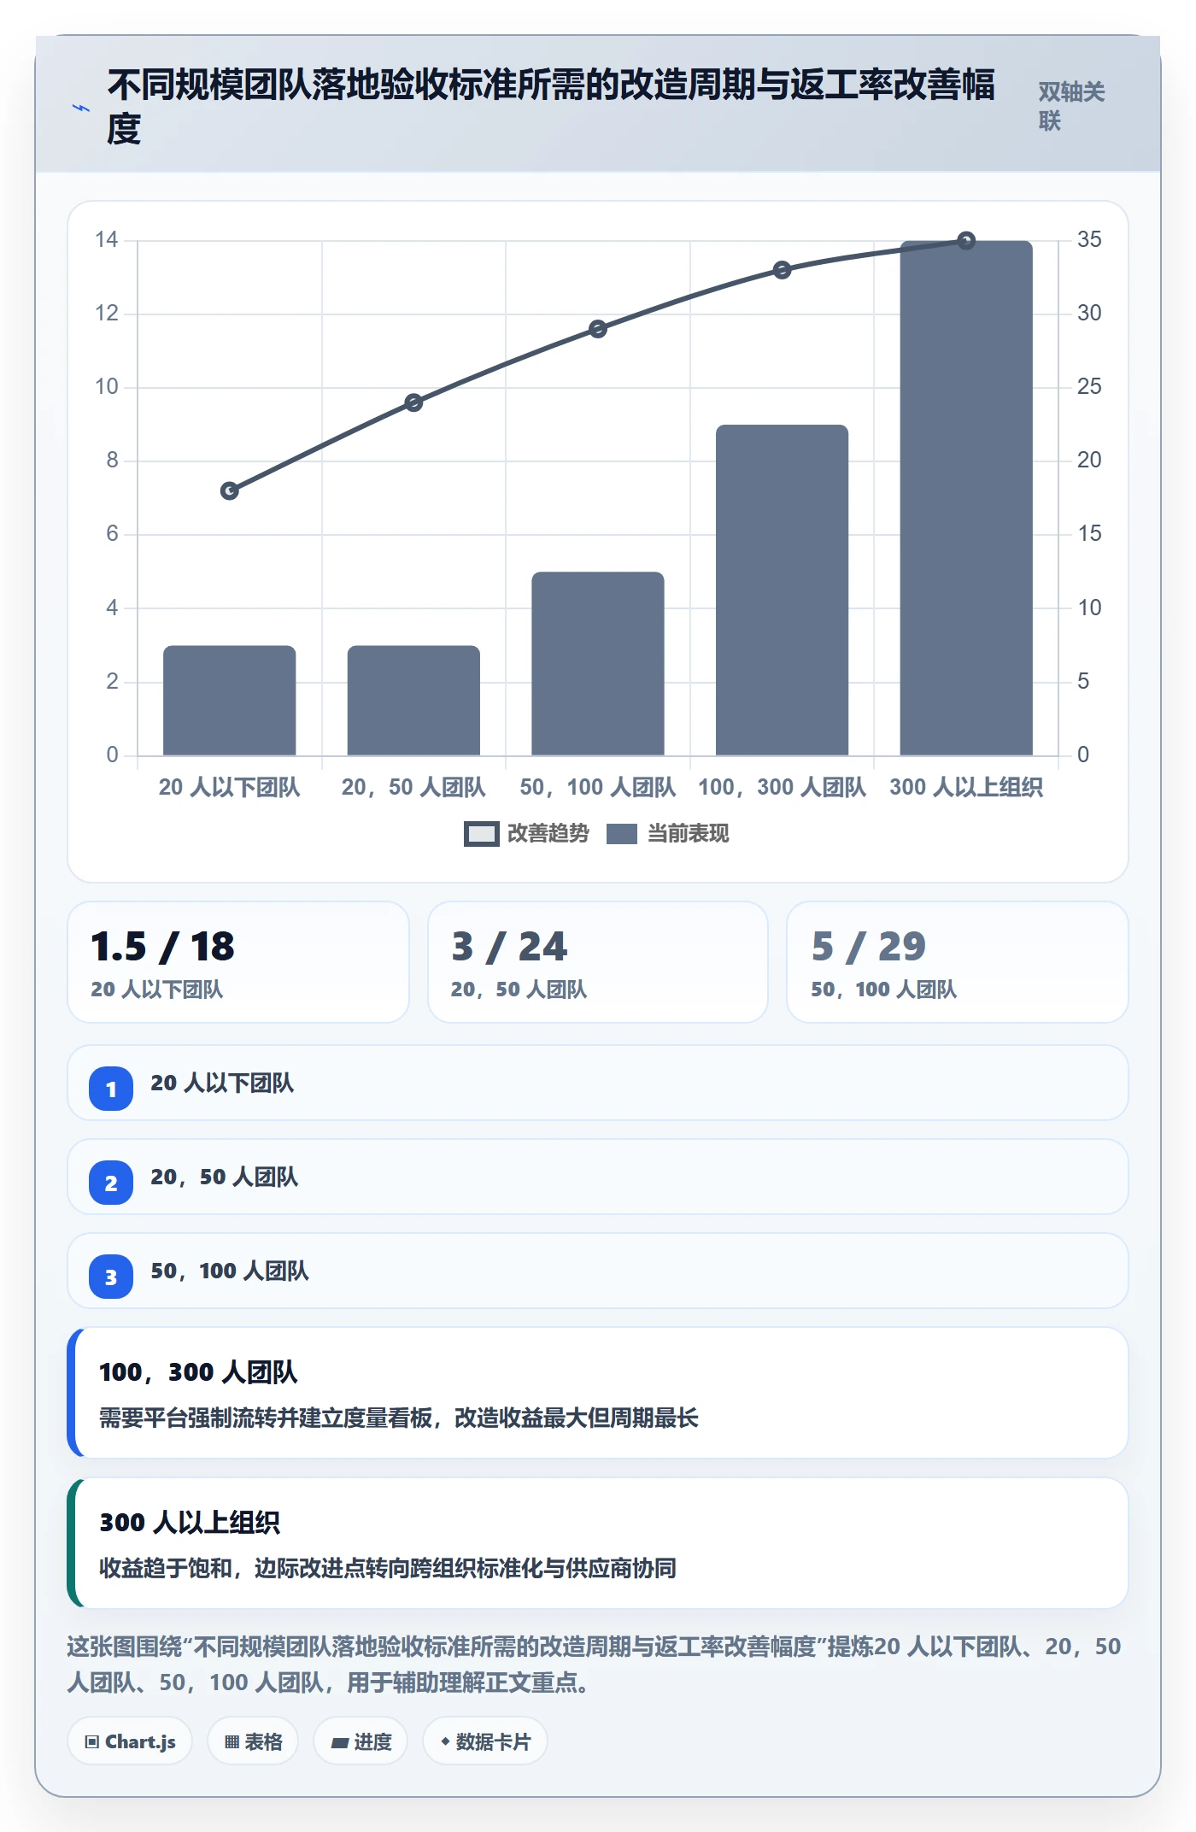The image size is (1196, 1832).
Task: Select the 20 人以下团队 list row
Action: pos(598,1083)
